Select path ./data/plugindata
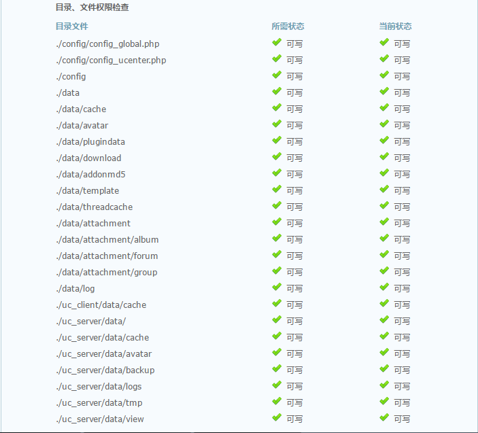This screenshot has width=478, height=433. coord(90,141)
